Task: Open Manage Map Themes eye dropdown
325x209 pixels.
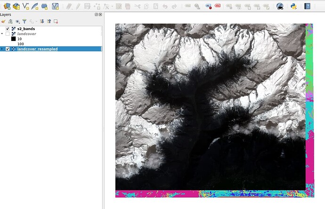Action: (18, 21)
